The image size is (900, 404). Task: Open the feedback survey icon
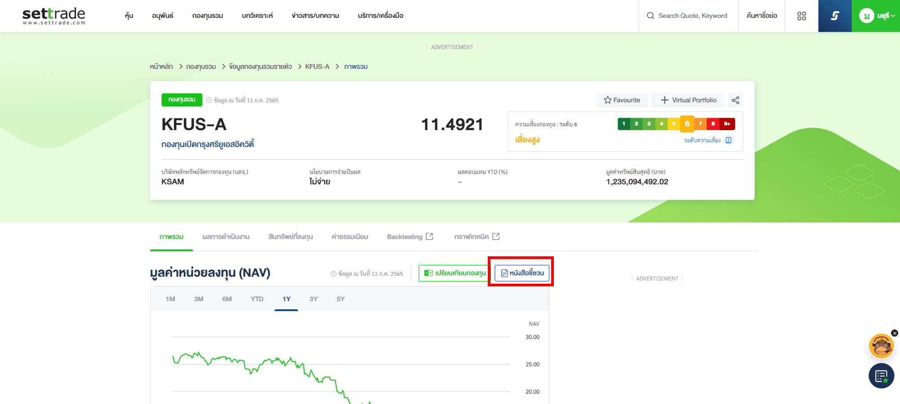881,376
